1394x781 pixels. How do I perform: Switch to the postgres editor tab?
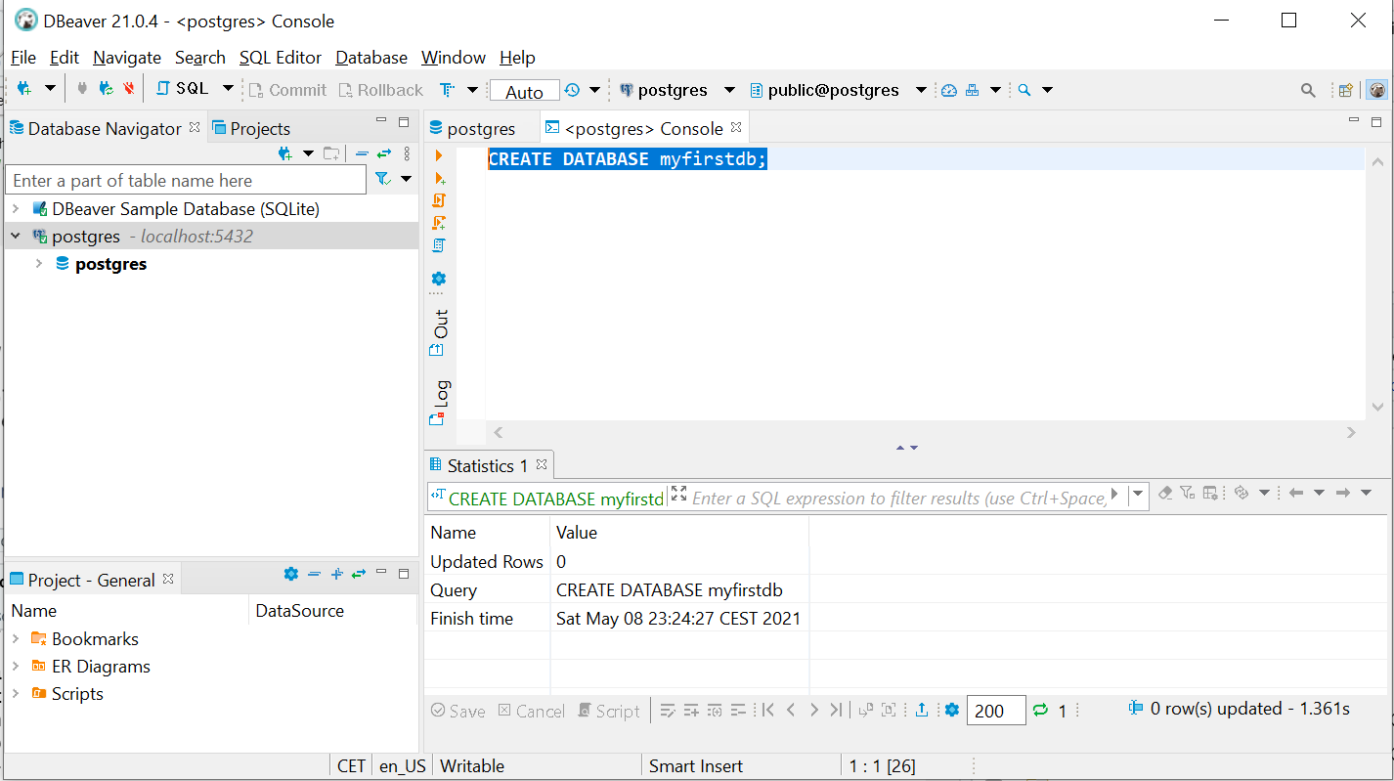coord(472,128)
